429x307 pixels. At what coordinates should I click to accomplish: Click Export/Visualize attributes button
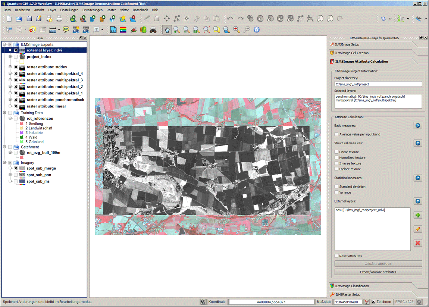coord(378,272)
